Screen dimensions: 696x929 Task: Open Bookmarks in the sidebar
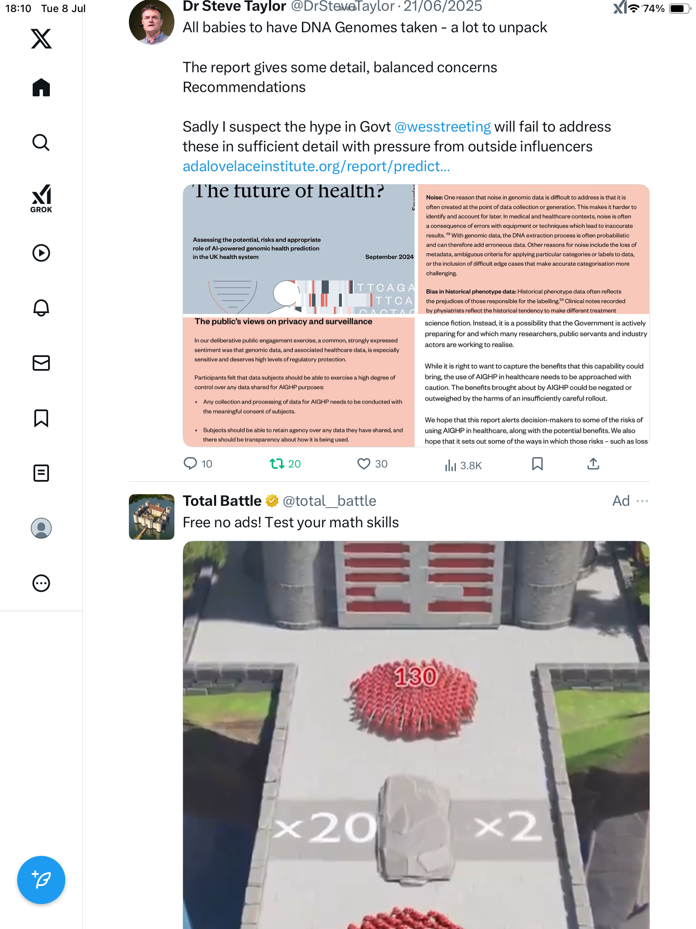(41, 418)
